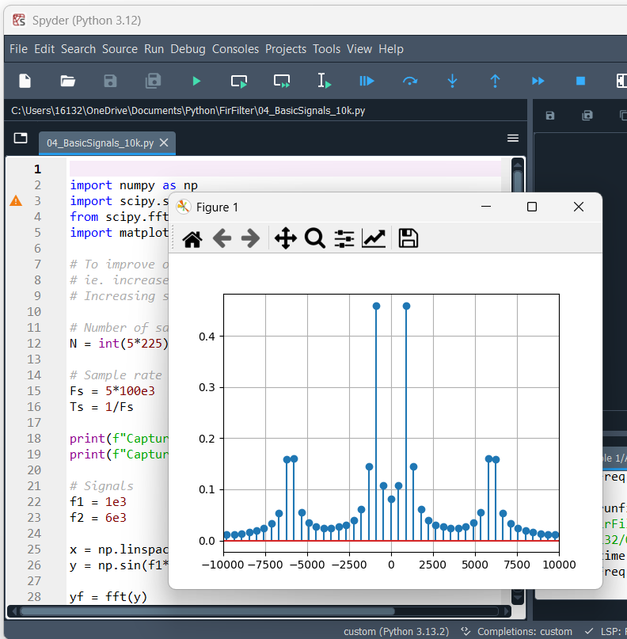Screen dimensions: 627x639
Task: Browse tabs with the file switcher icon
Action: 21,138
